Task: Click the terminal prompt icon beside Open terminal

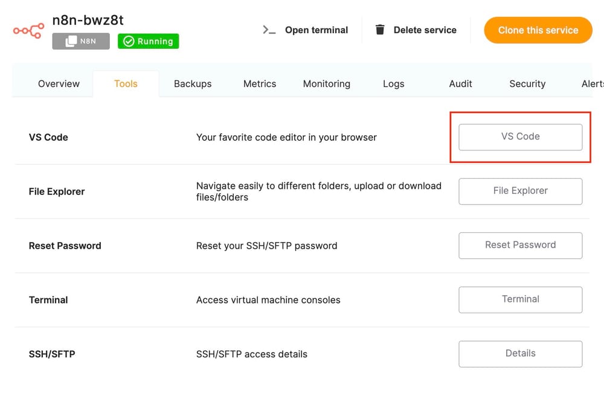Action: click(268, 30)
